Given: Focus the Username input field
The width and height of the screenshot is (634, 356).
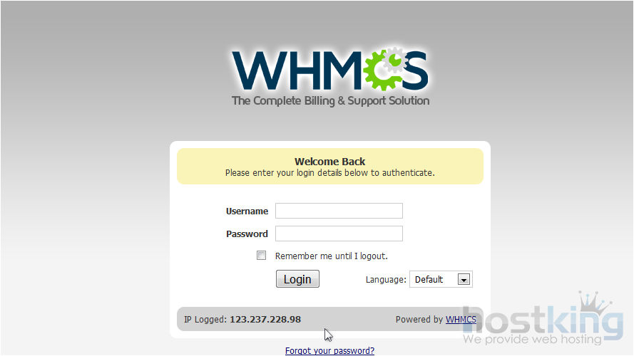Looking at the screenshot, I should (339, 211).
